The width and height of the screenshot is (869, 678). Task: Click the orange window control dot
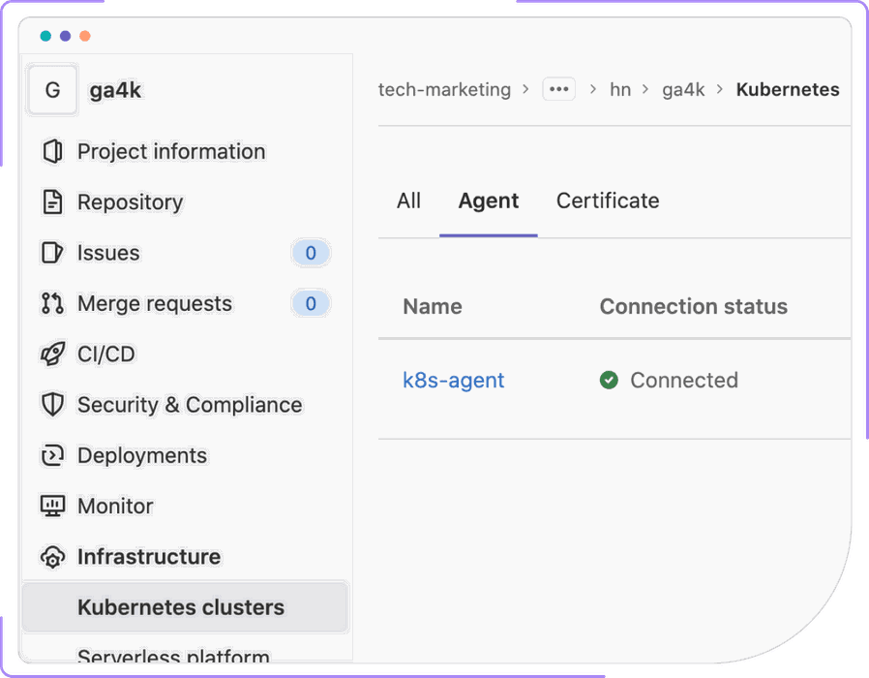click(x=85, y=36)
